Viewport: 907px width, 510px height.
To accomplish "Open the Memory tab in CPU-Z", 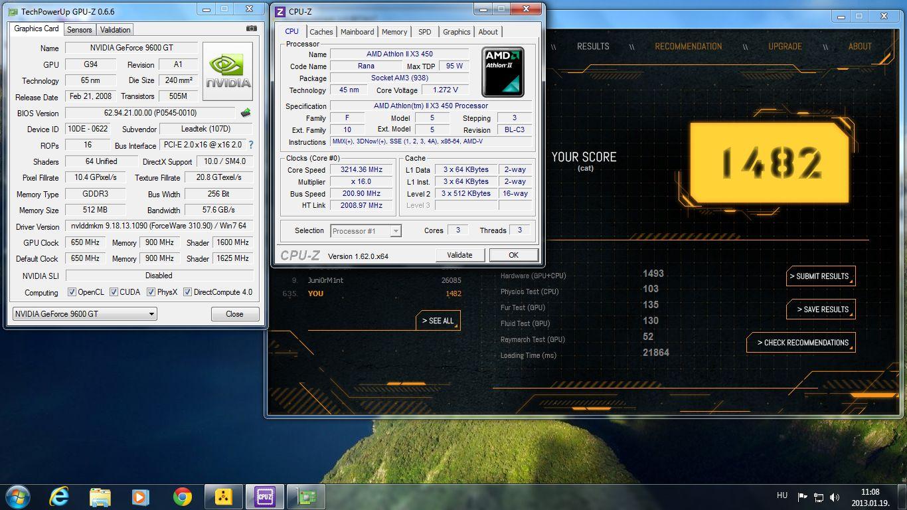I will [394, 32].
